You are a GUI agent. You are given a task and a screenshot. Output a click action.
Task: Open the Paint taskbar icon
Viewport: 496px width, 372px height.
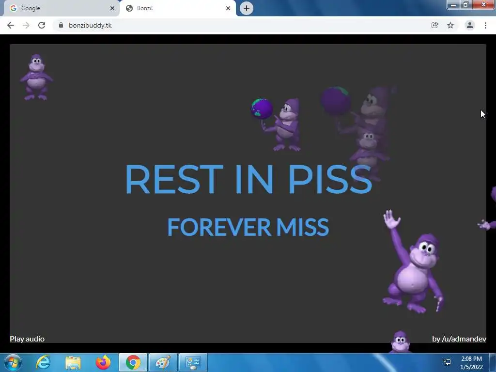[163, 362]
